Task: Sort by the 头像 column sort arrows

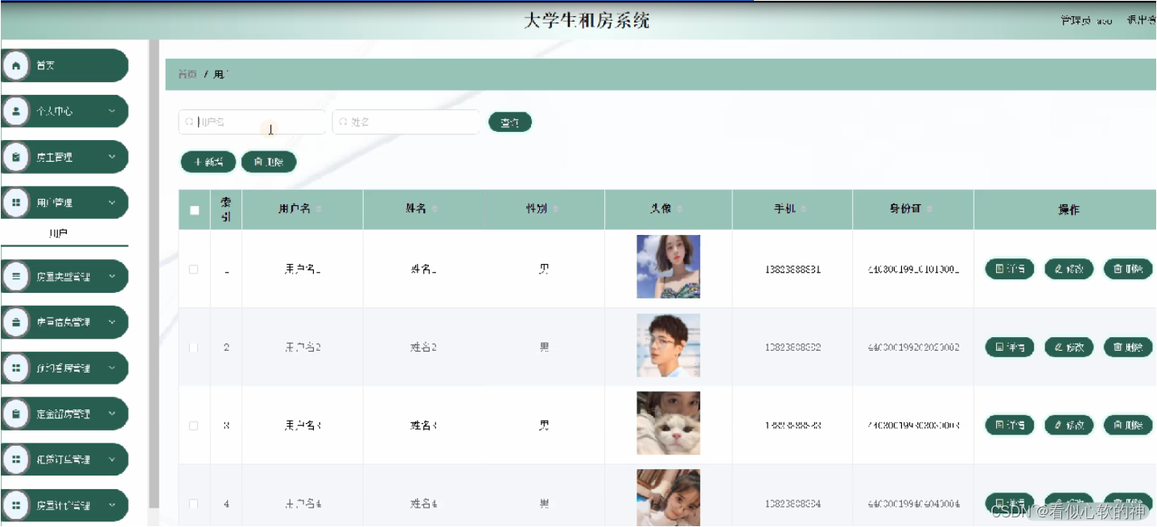Action: point(679,209)
